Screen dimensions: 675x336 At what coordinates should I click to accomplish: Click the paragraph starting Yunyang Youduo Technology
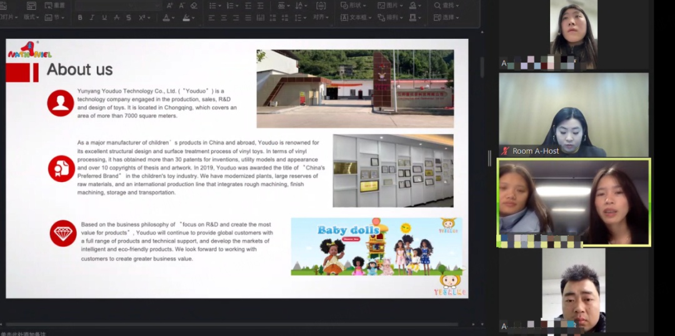point(157,103)
